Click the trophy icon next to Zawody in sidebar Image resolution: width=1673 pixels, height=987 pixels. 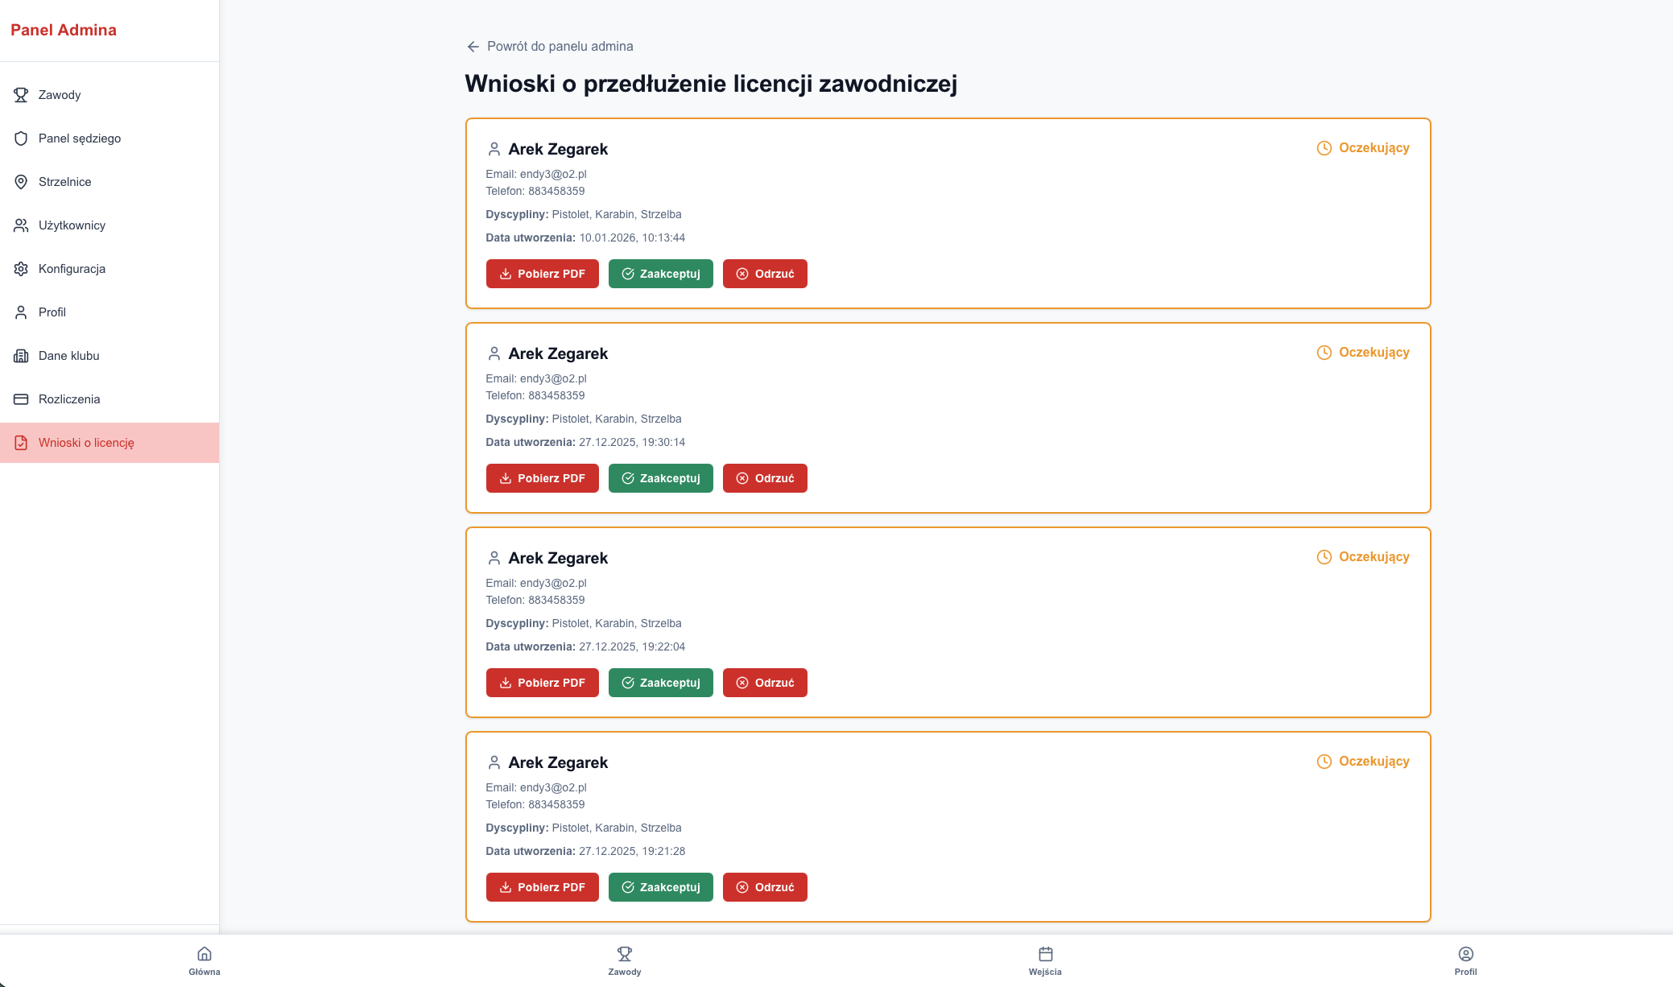(21, 95)
